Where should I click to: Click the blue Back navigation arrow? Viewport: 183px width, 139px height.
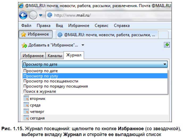[23, 15]
